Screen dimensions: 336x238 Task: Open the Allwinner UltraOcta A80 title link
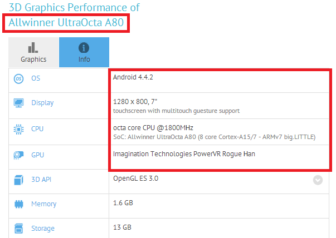pos(66,23)
